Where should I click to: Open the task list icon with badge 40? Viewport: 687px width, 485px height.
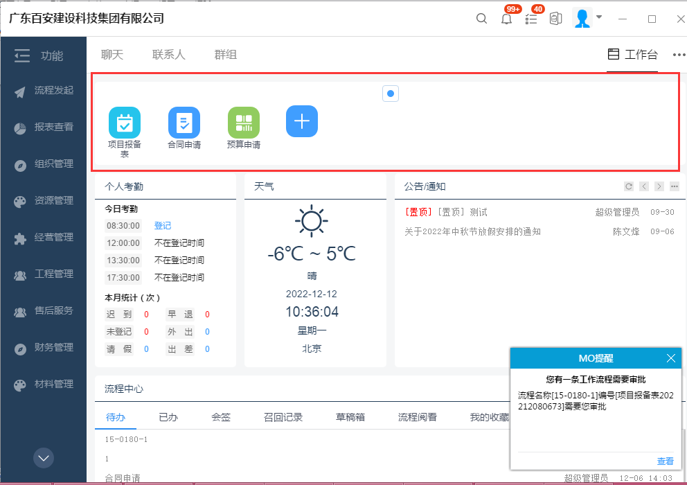tap(531, 19)
